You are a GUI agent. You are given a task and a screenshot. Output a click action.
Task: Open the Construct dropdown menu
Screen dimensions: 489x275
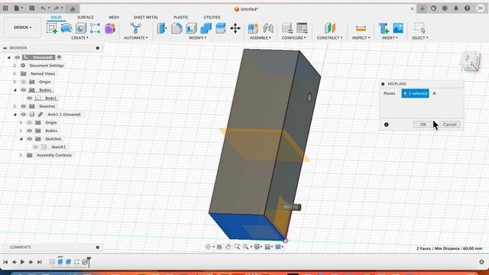(x=329, y=37)
